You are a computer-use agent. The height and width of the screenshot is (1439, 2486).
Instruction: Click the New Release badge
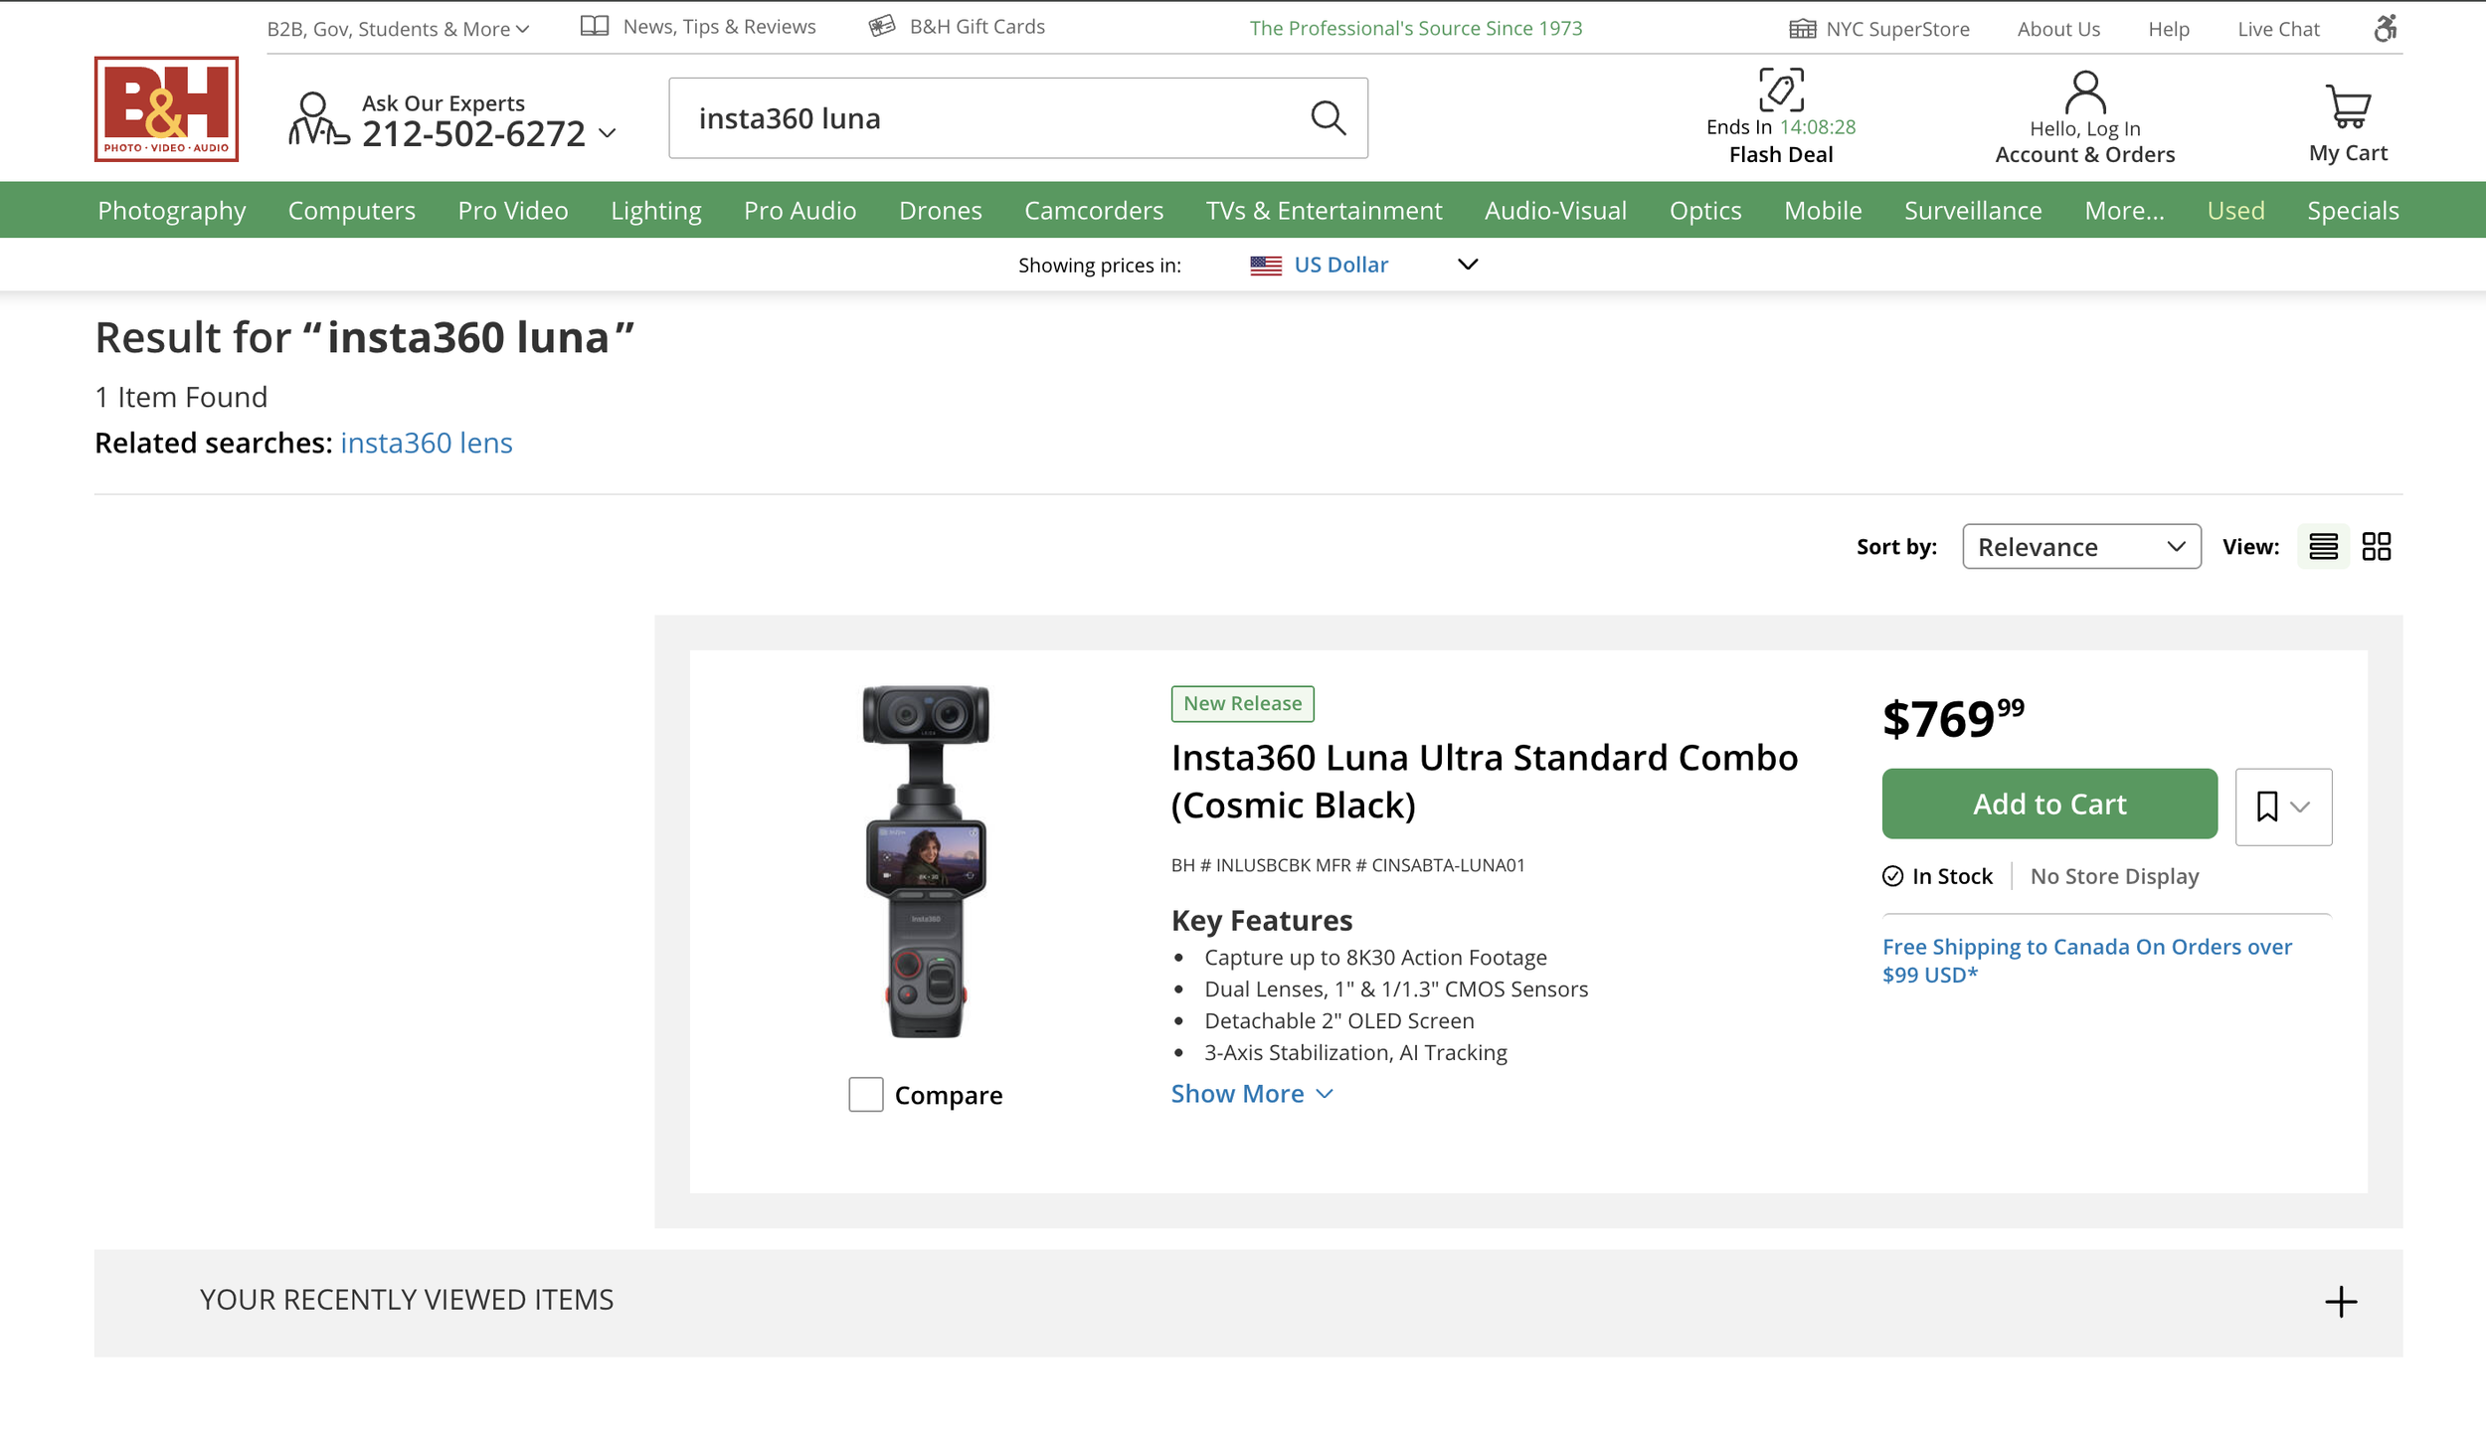tap(1242, 704)
